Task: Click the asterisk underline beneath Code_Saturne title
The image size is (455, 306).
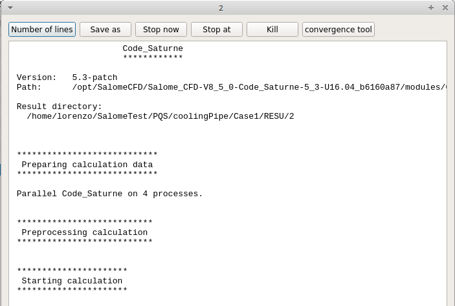Action: [x=153, y=58]
